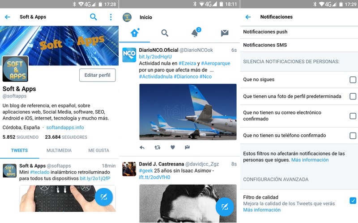The height and width of the screenshot is (223, 358).
Task: Go back from Notificaciones screen
Action: (x=248, y=17)
